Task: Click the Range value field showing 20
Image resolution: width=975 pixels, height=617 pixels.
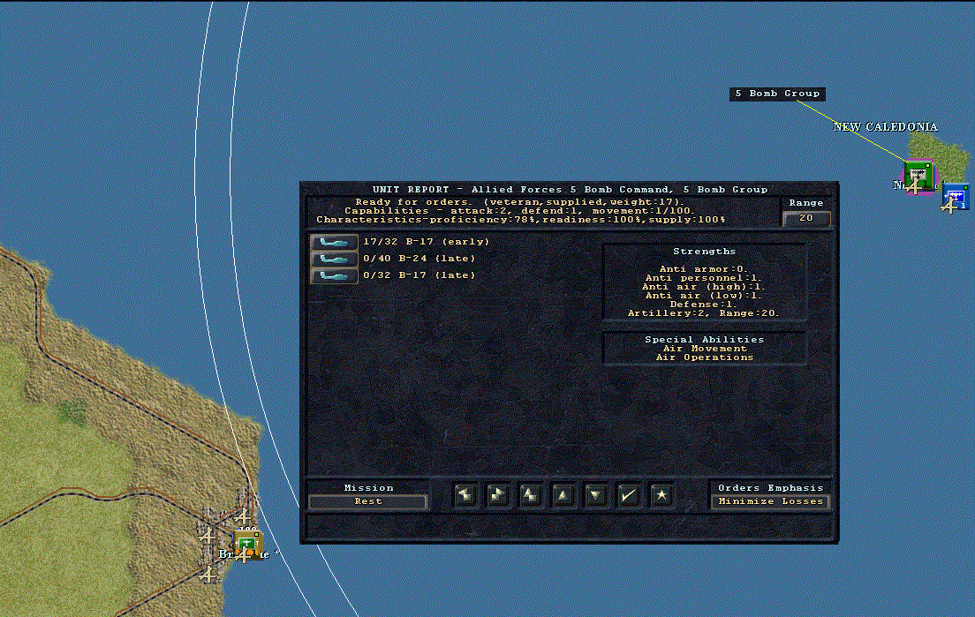Action: tap(805, 218)
